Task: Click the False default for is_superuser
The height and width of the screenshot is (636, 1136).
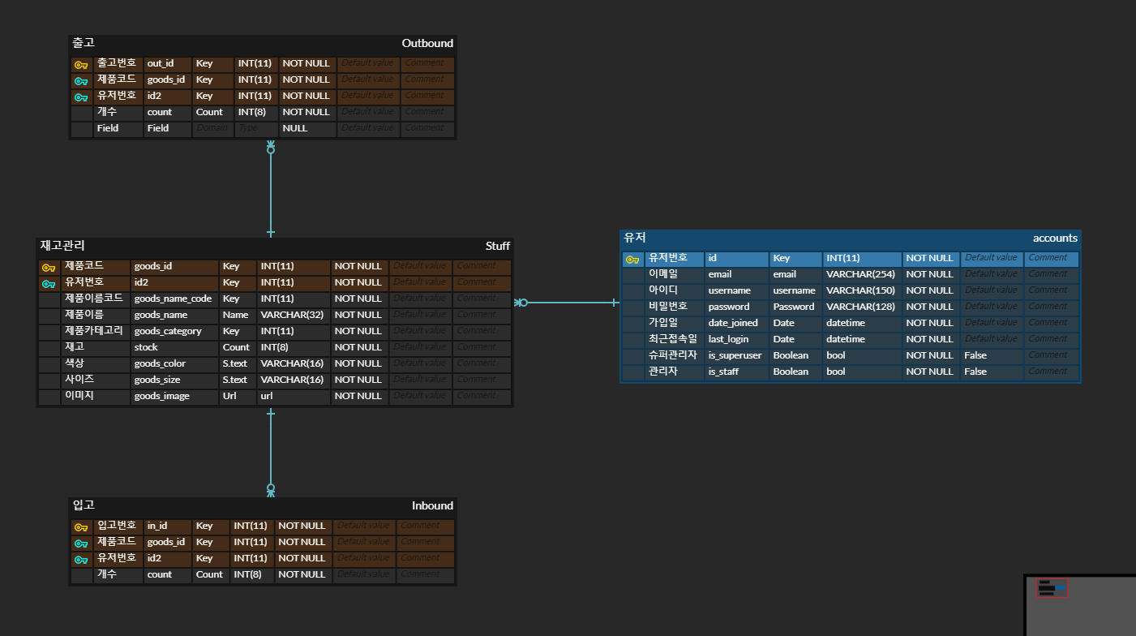Action: tap(992, 355)
